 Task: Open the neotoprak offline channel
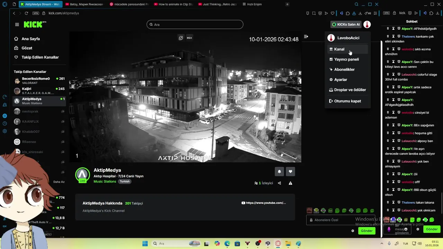click(x=39, y=111)
